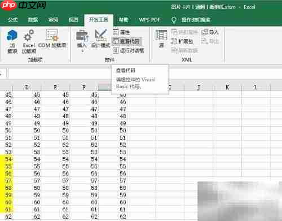Select cell 61 in column E
Viewport: 282px width, 221px height.
point(55,209)
